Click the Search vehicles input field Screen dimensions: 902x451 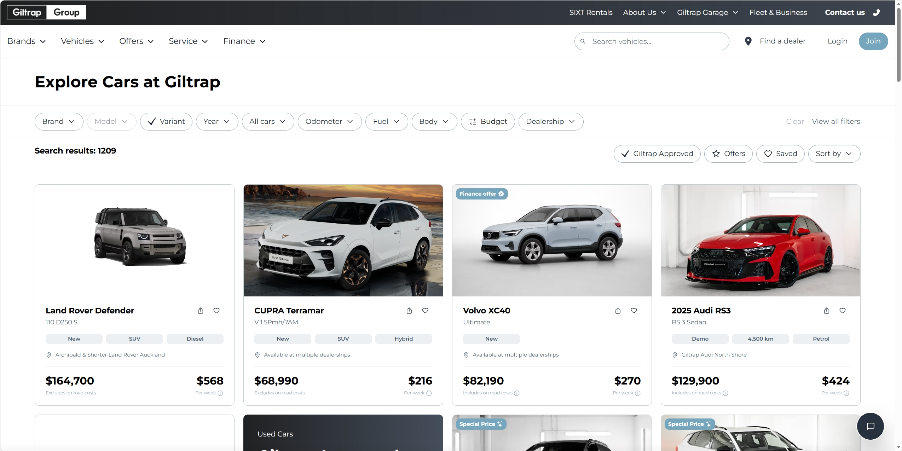(x=652, y=41)
